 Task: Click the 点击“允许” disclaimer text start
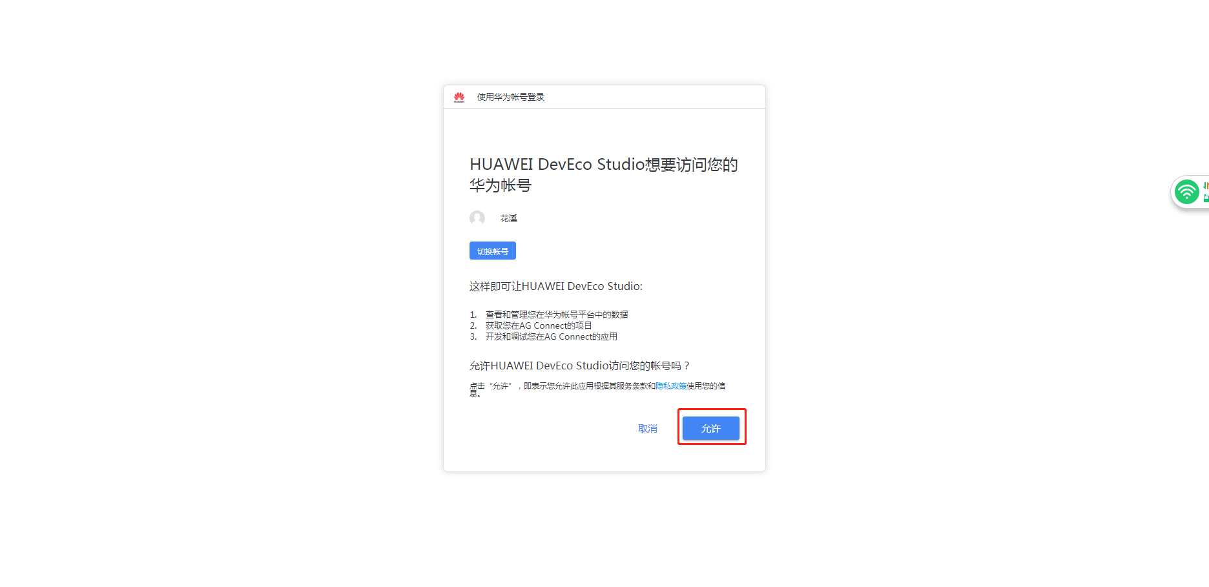pos(491,386)
